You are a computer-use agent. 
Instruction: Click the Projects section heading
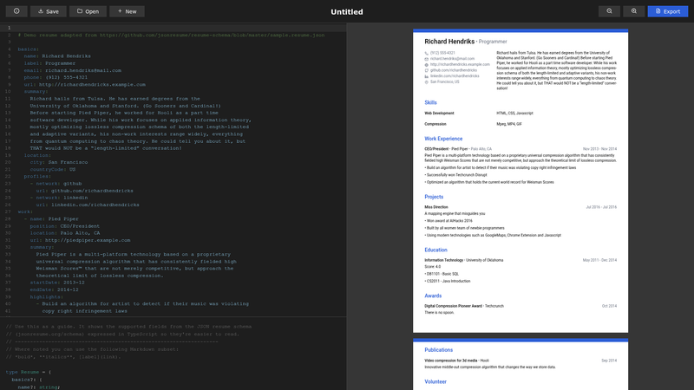[x=434, y=197]
